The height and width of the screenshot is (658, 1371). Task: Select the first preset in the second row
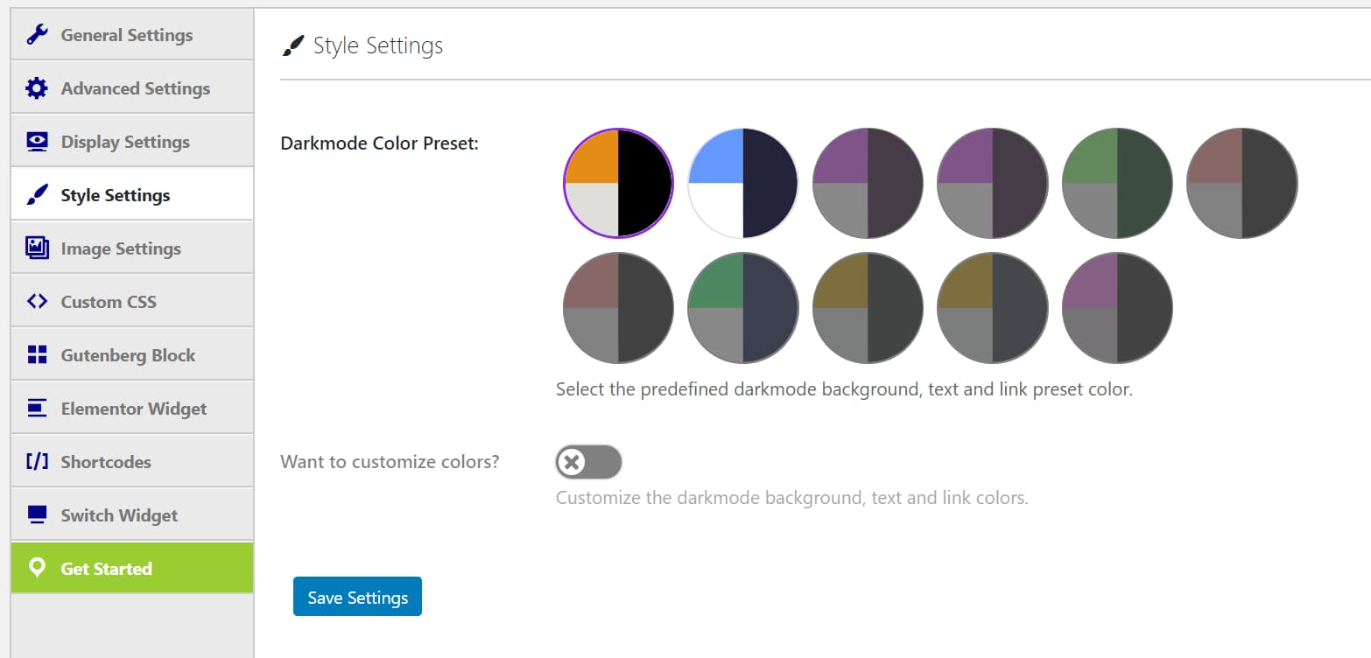(618, 308)
